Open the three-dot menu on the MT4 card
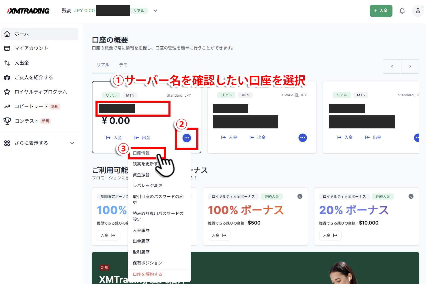Image resolution: width=426 pixels, height=284 pixels. (187, 138)
